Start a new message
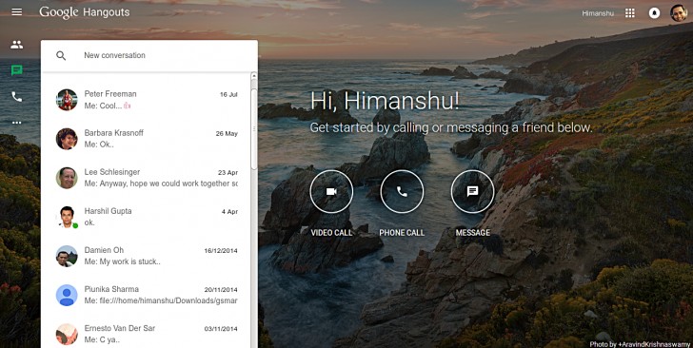The height and width of the screenshot is (348, 693). pyautogui.click(x=472, y=192)
